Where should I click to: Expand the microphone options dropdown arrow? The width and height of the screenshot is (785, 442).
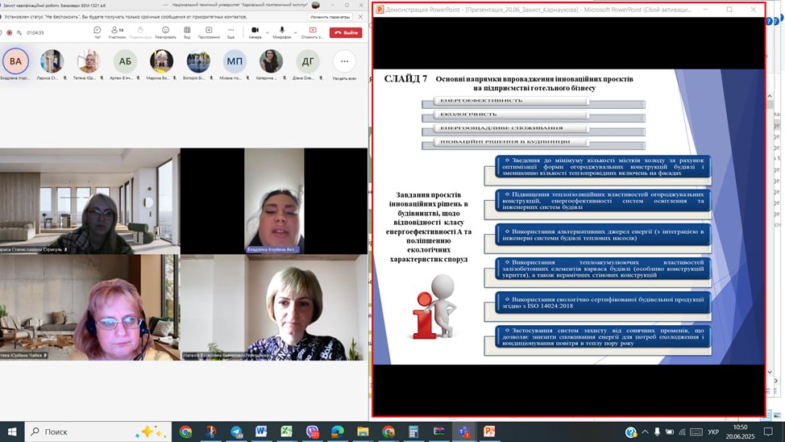[x=292, y=31]
